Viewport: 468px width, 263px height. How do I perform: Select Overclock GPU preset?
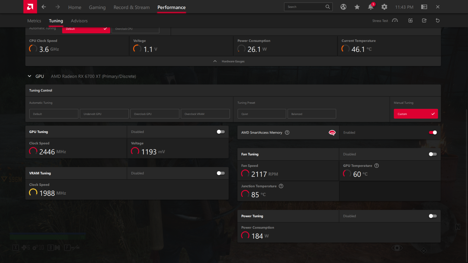click(155, 114)
